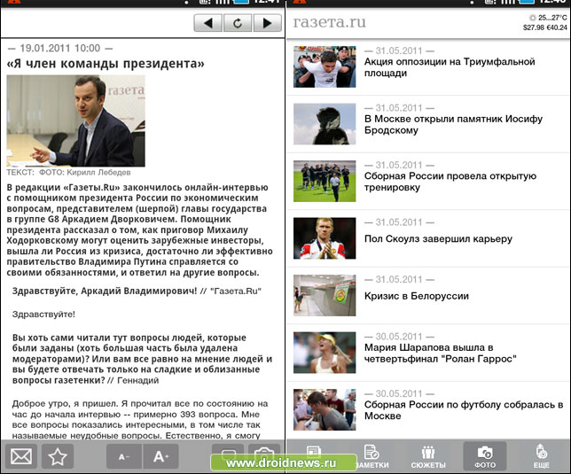Go back with the left arrow button
Screen dimensions: 571x474
(x=208, y=23)
